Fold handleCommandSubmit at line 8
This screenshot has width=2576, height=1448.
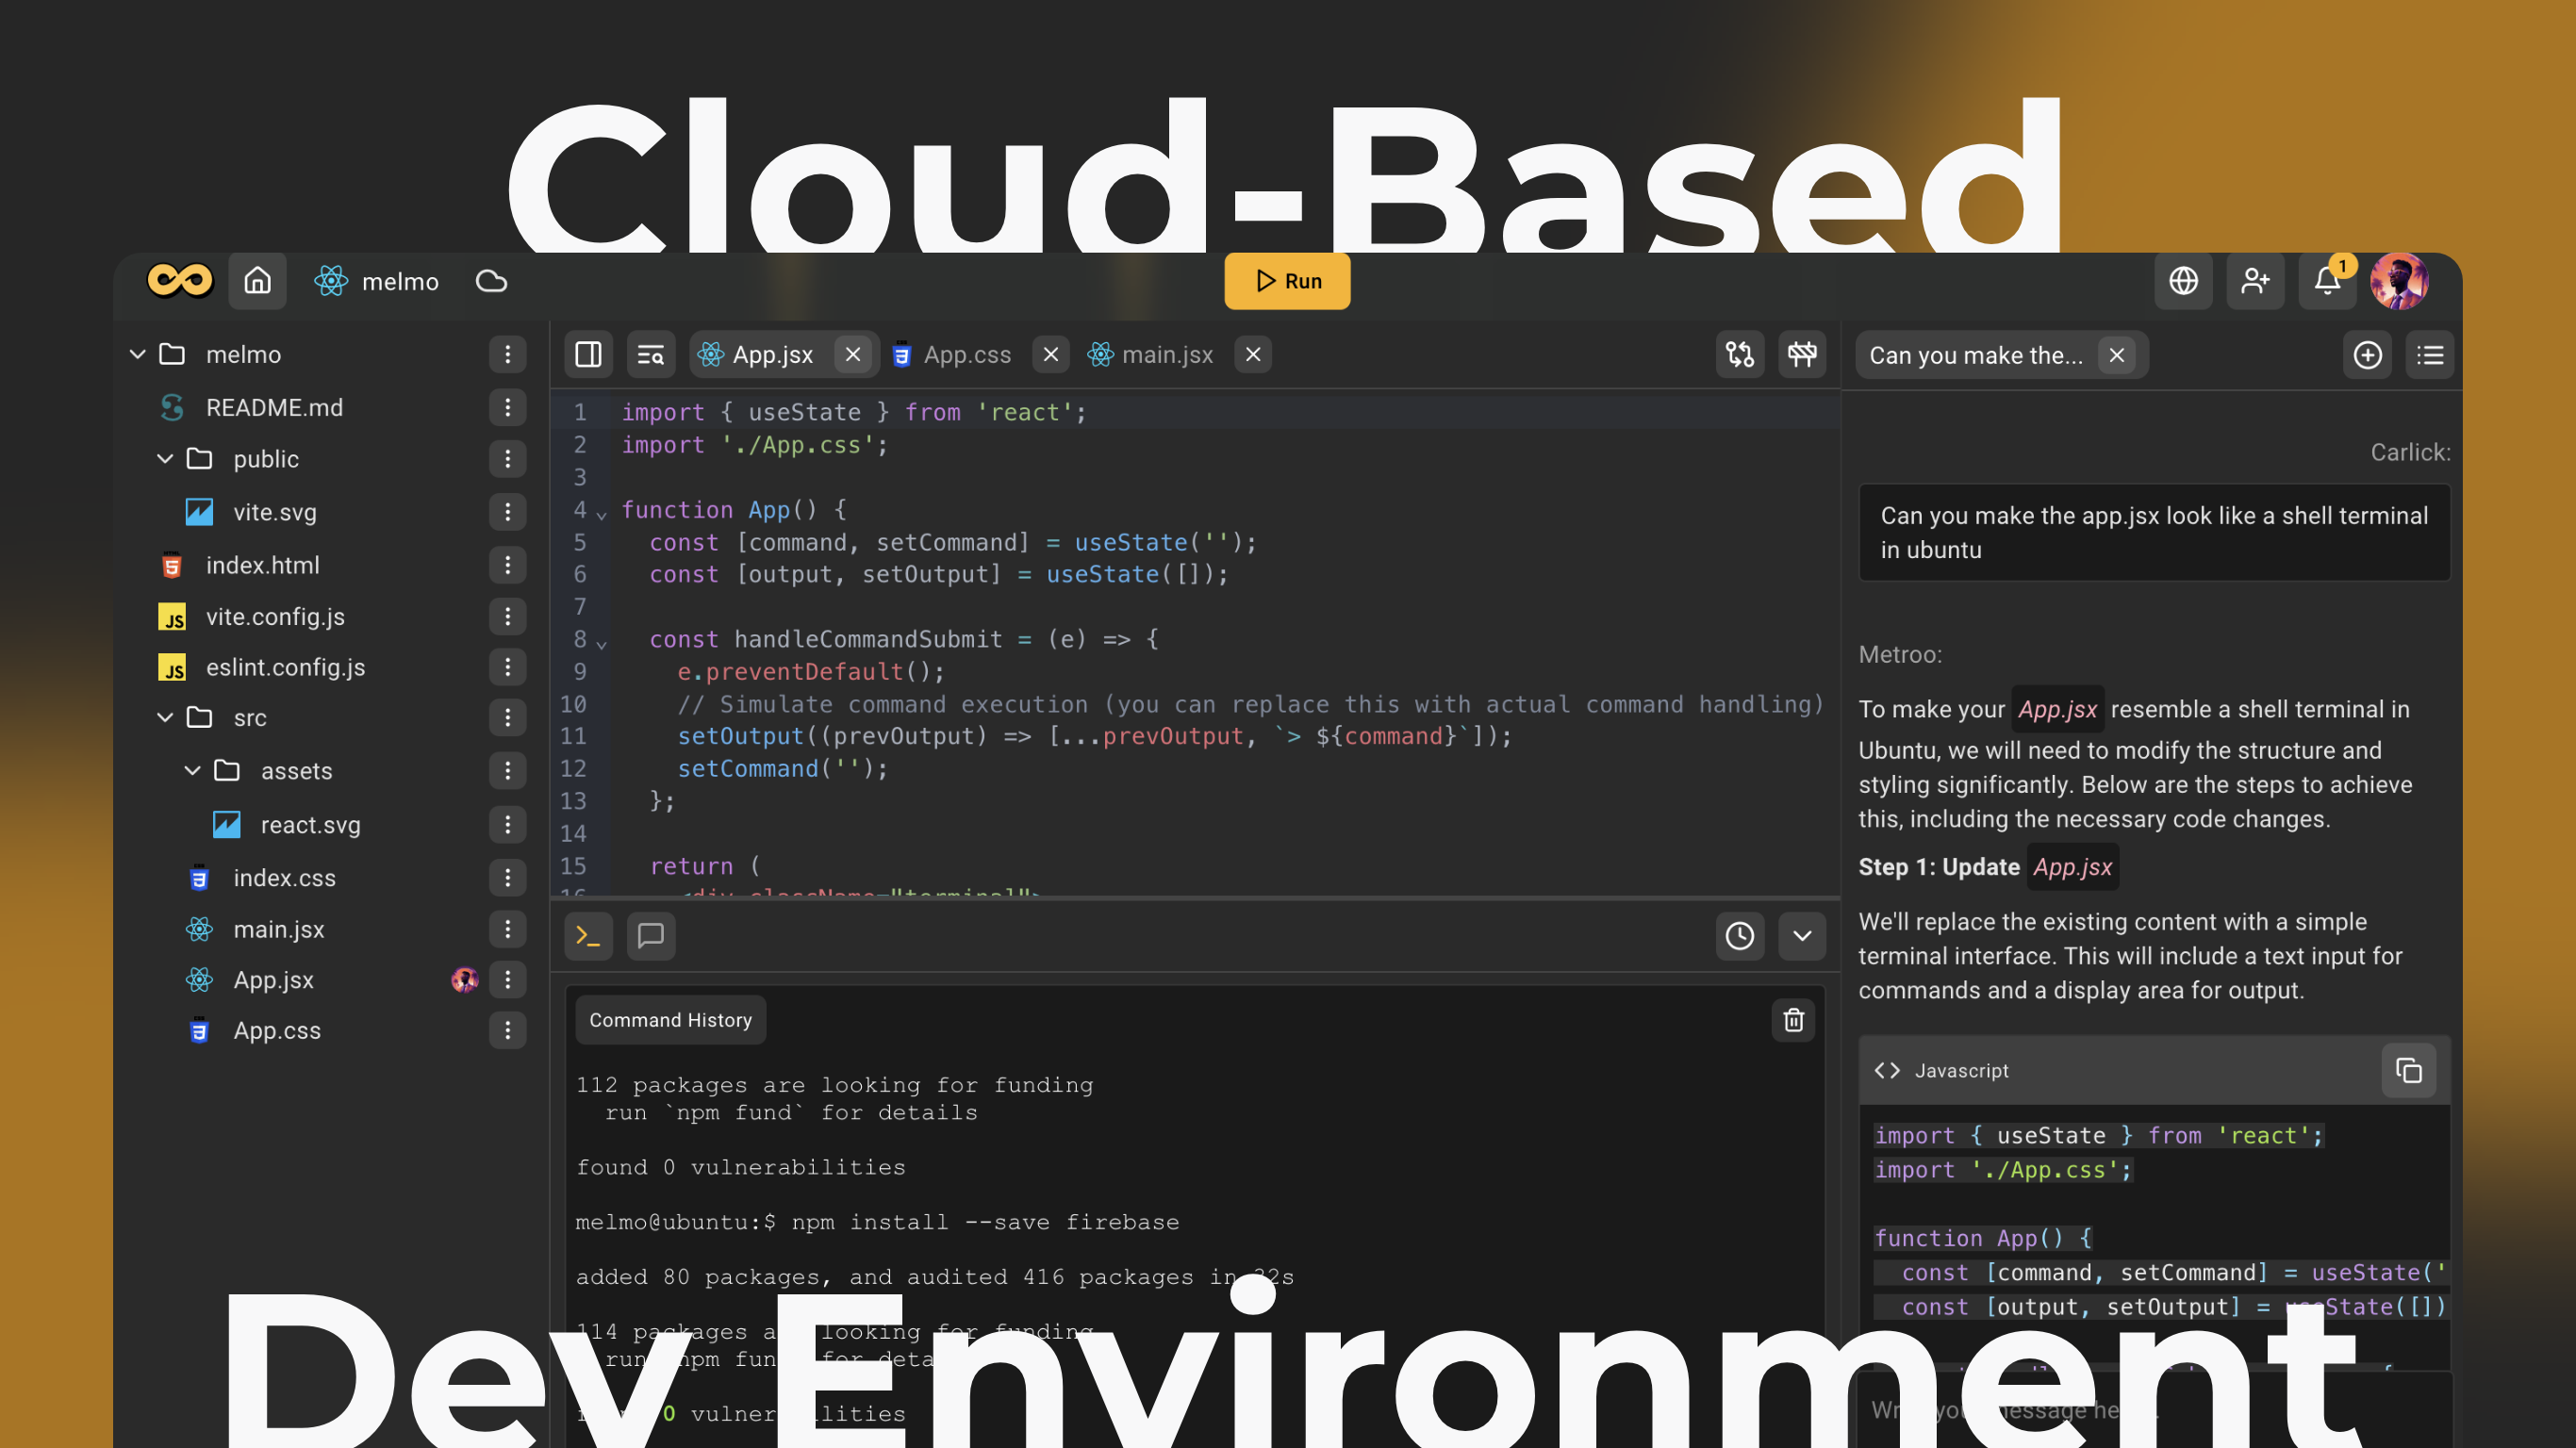point(601,644)
